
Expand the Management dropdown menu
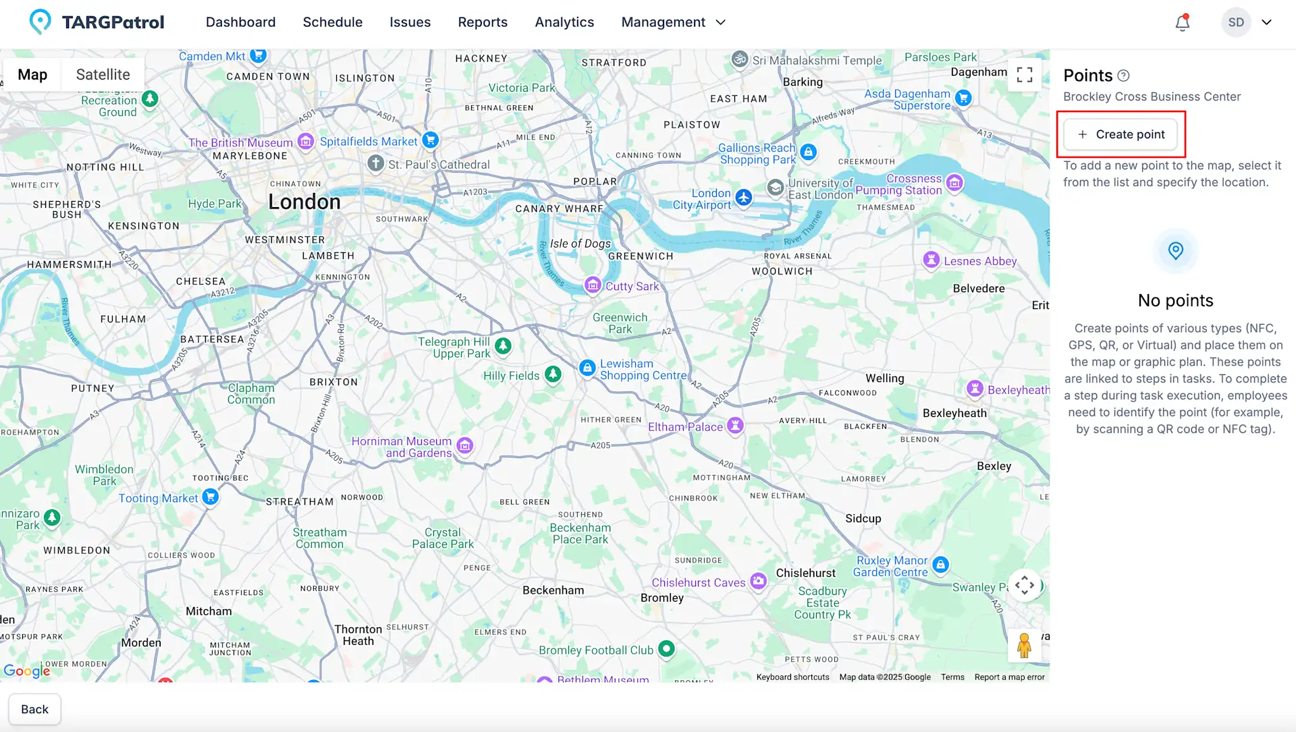673,22
